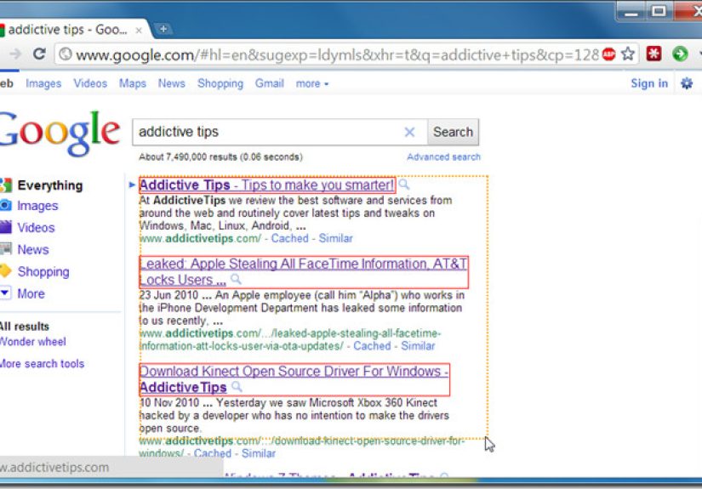This screenshot has width=702, height=489.
Task: Open Similar link for Leaked Apple result
Action: tap(418, 346)
